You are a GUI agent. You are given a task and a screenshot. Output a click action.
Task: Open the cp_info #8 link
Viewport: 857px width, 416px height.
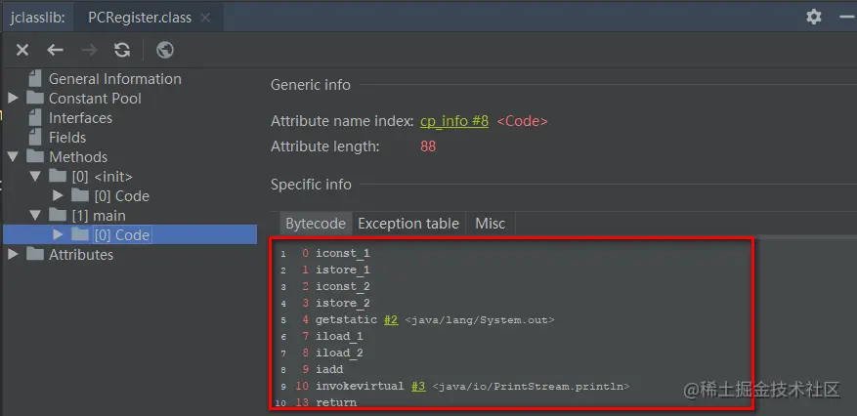tap(453, 121)
